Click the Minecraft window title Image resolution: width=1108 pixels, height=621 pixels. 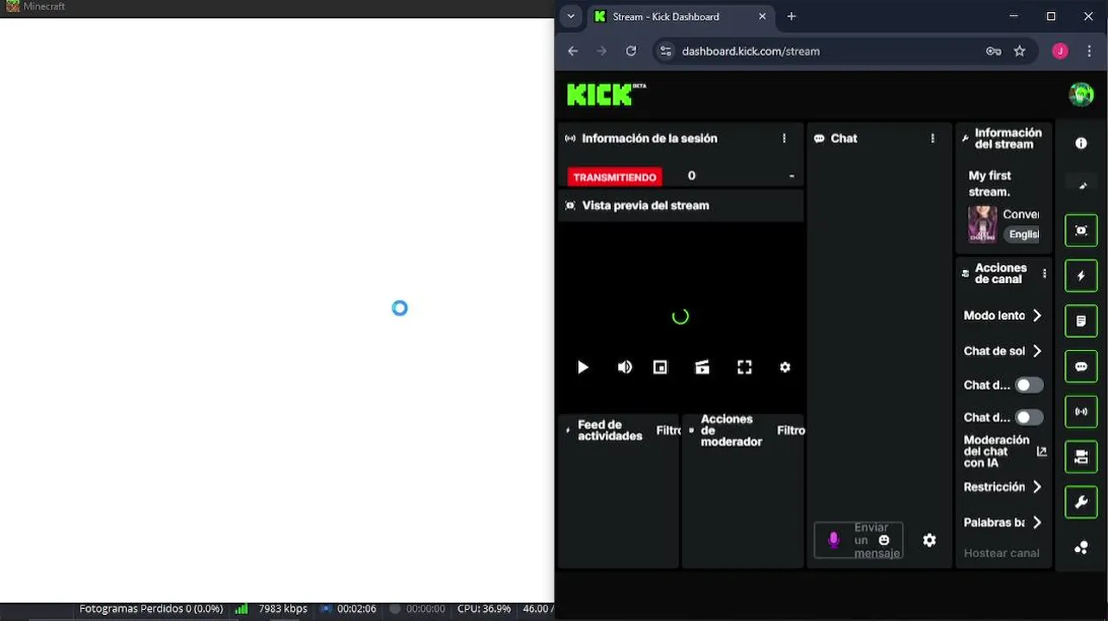point(44,6)
